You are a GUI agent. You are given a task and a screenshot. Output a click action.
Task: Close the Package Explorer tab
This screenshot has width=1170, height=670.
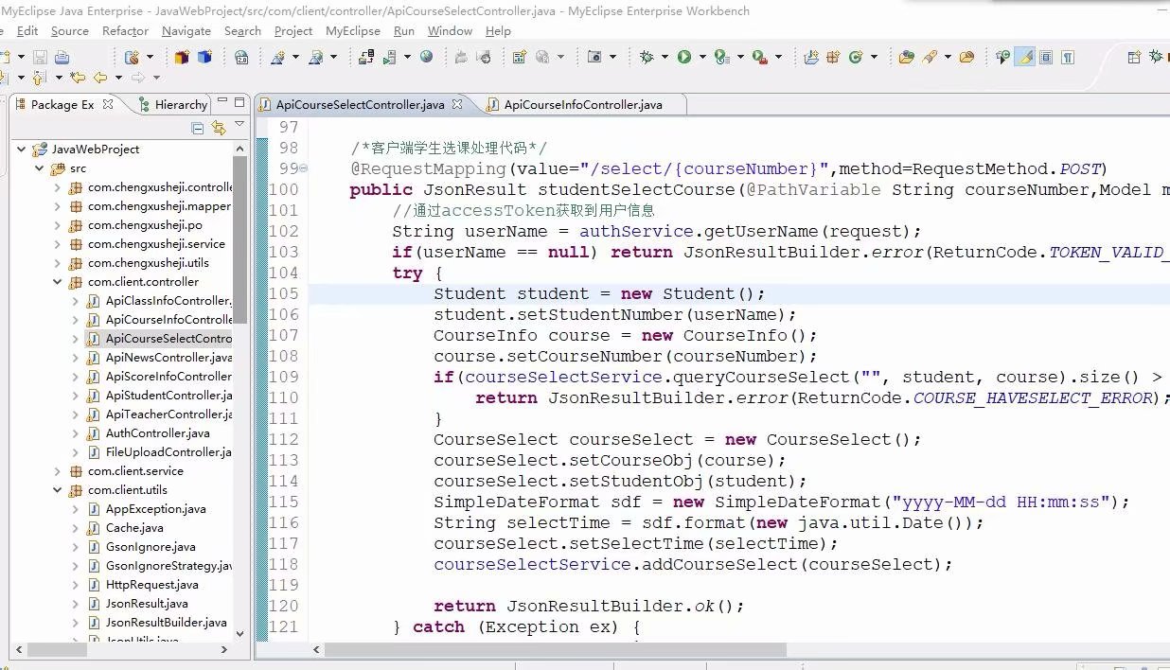point(108,104)
